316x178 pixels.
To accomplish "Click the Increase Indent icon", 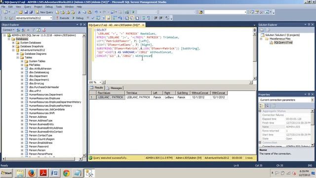I will pyautogui.click(x=161, y=18).
